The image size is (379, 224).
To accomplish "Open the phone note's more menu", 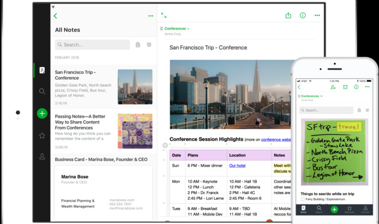I will tap(367, 87).
